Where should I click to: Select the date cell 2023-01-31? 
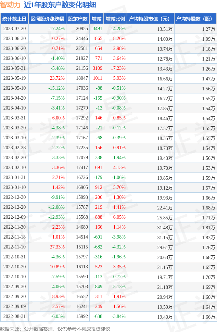pyautogui.click(x=14, y=177)
